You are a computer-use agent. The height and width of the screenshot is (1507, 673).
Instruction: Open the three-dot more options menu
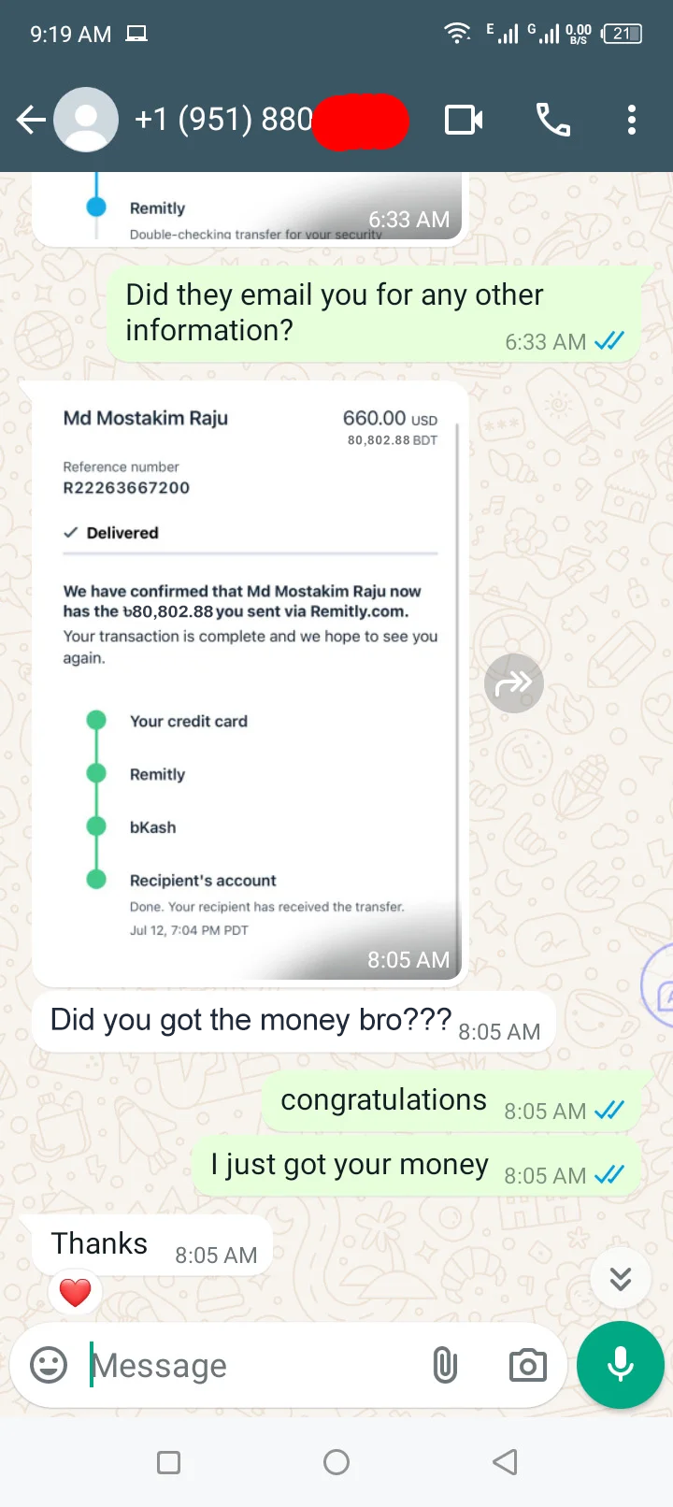[632, 120]
